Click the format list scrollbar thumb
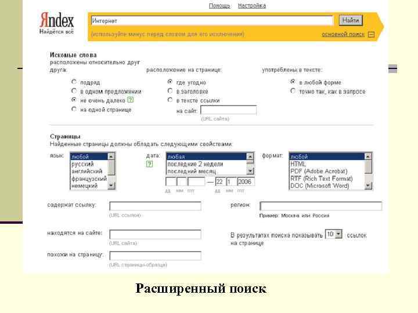418x313 pixels. coord(368,167)
